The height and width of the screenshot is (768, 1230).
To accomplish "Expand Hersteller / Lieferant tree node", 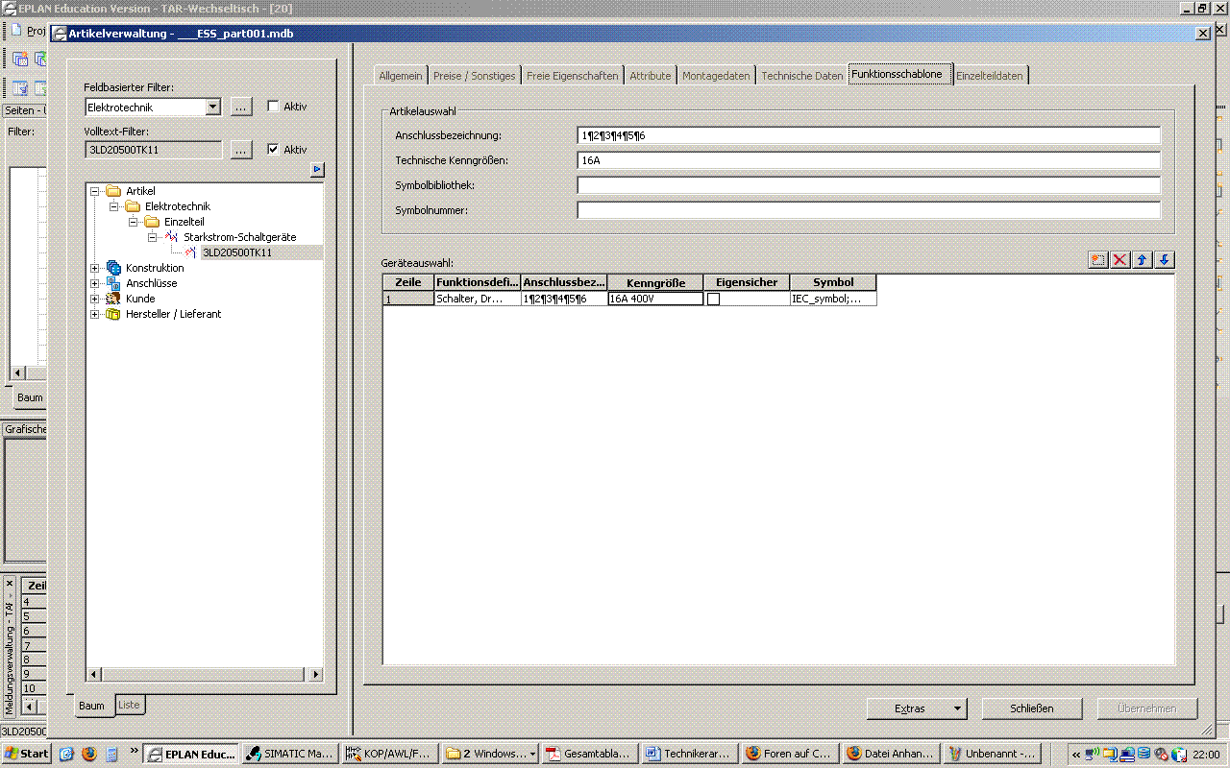I will [x=95, y=315].
